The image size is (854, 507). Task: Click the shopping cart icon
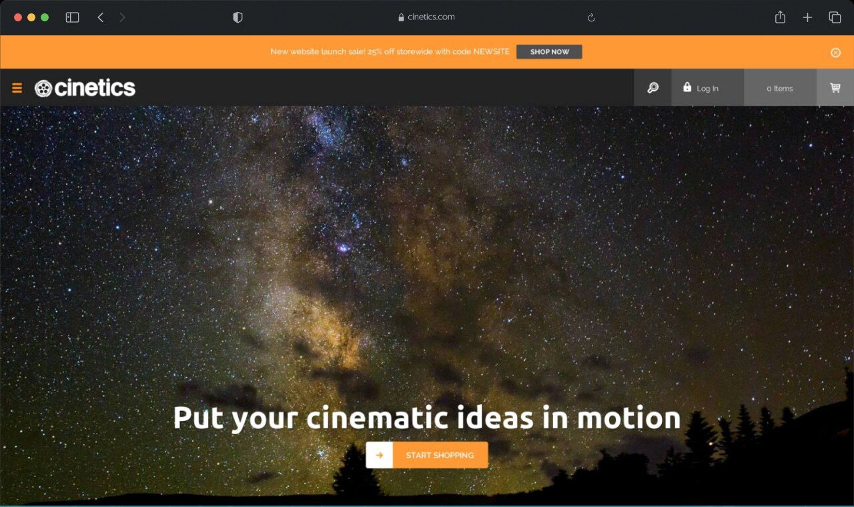click(835, 87)
